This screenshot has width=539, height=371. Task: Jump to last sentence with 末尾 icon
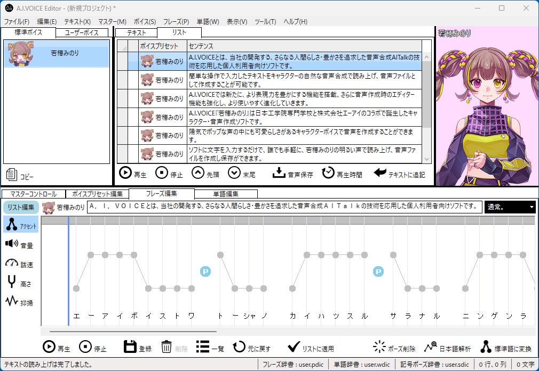234,173
